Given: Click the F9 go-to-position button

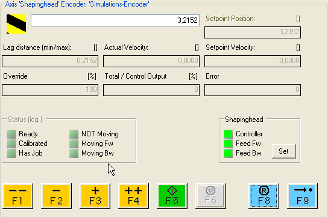Looking at the screenshot, I should click(x=302, y=196).
